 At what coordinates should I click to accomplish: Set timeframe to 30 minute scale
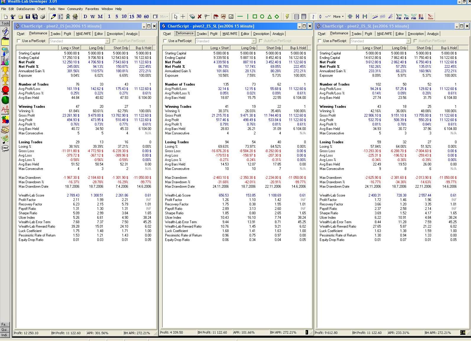coord(139,17)
